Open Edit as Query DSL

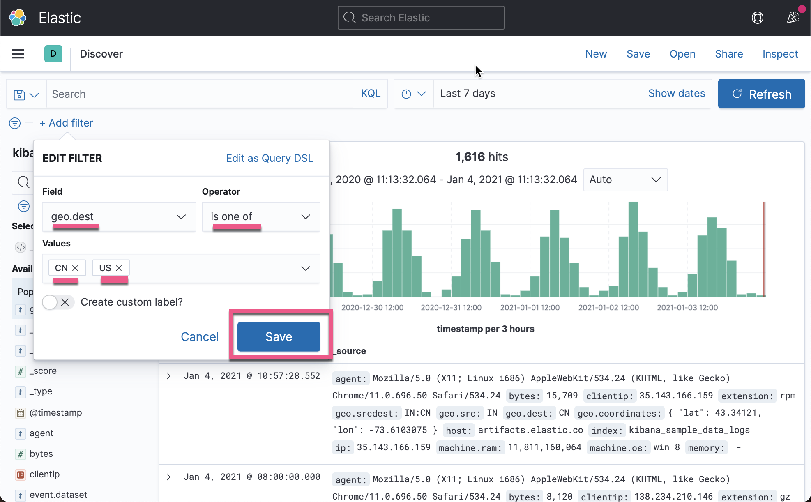(x=270, y=158)
